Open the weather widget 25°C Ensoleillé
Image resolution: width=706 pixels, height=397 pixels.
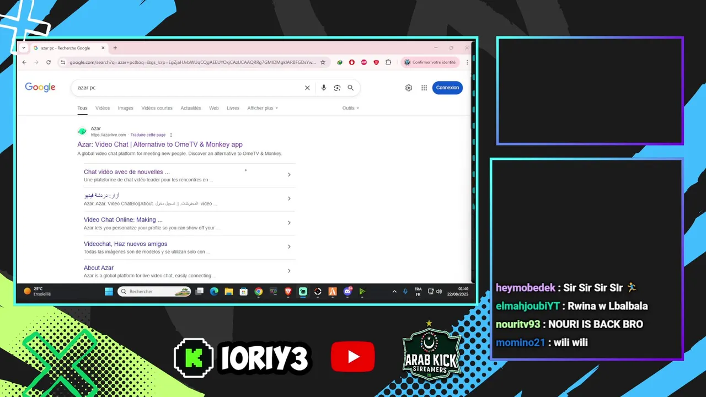[38, 291]
